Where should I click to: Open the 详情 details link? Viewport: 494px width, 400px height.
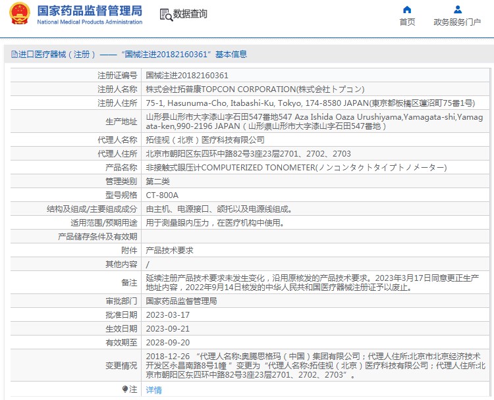pyautogui.click(x=153, y=390)
